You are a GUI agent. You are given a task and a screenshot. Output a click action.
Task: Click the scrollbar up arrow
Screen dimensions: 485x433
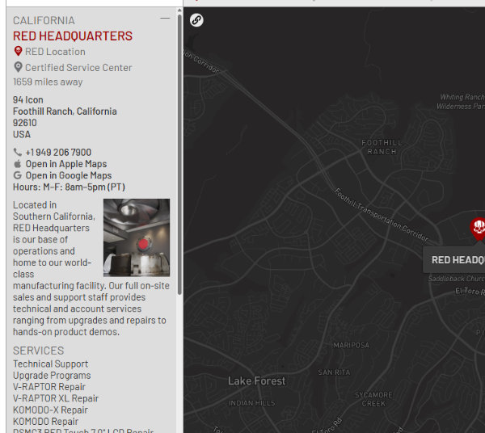coord(179,11)
